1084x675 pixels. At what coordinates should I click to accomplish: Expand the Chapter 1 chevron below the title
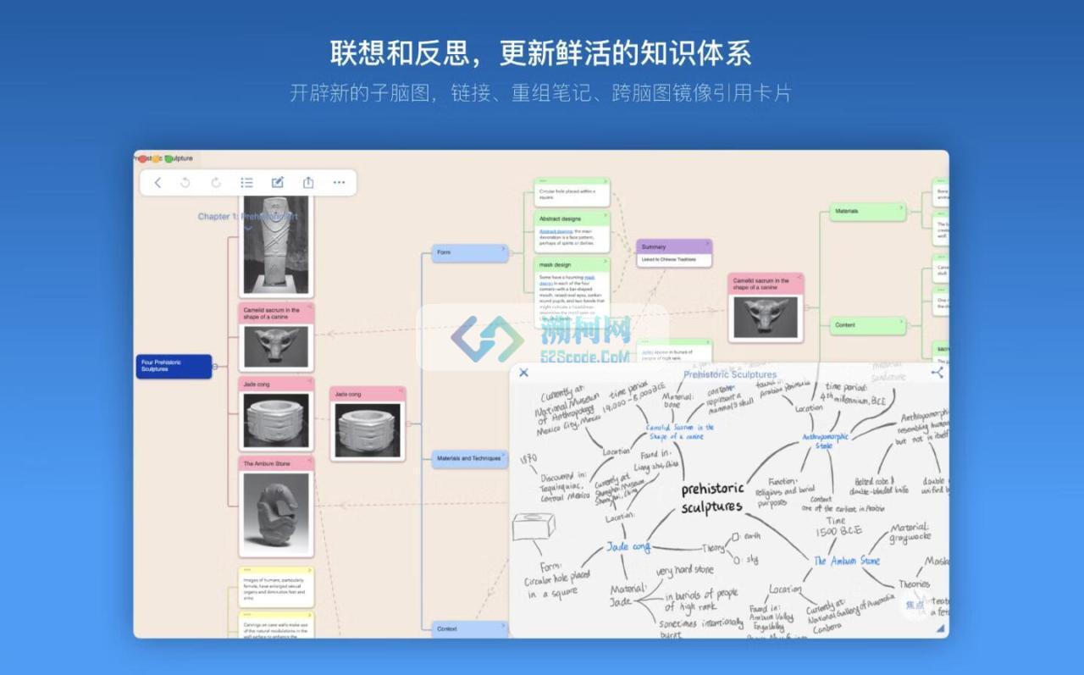point(248,229)
